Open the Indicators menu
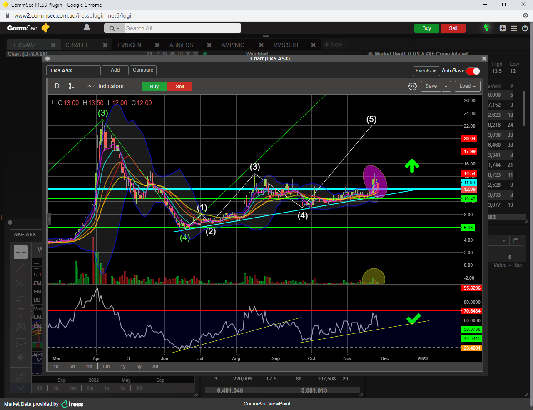Screen dimensions: 533x410 click(105, 86)
